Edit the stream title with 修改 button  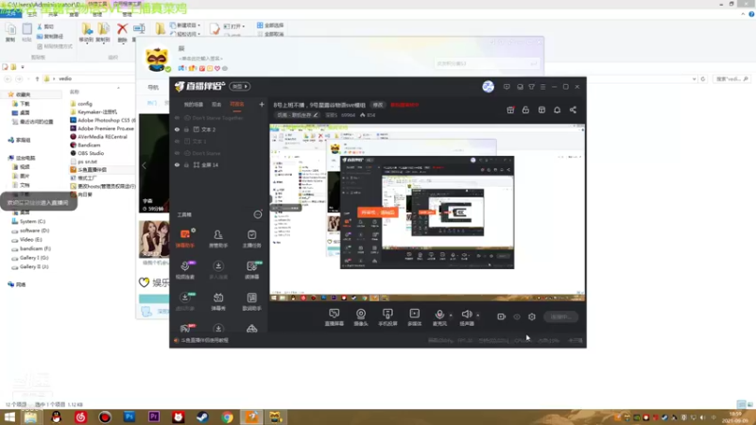pos(377,105)
